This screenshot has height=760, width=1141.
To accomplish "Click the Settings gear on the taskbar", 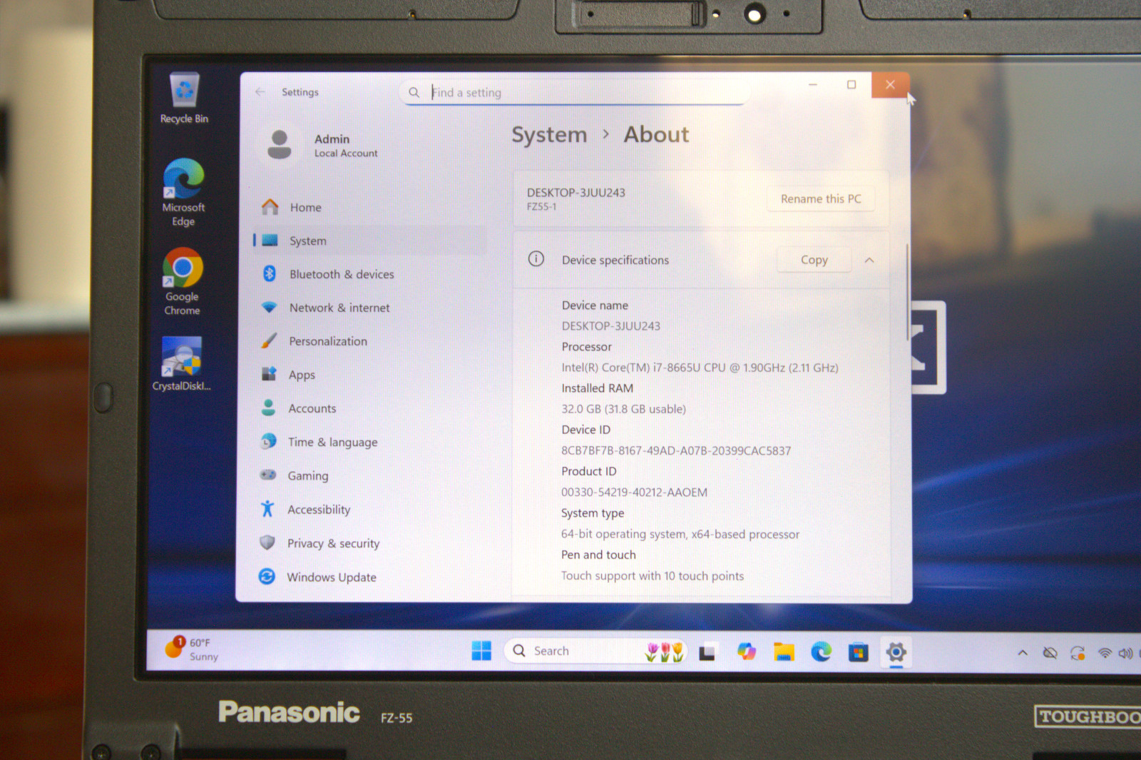I will pyautogui.click(x=896, y=652).
